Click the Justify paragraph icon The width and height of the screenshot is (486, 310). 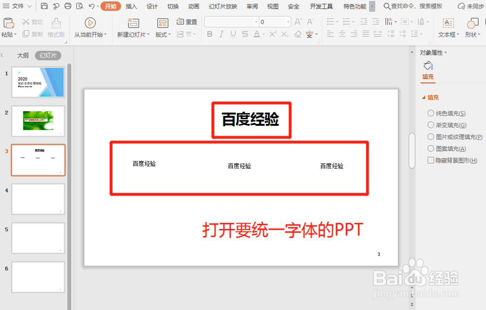pos(366,34)
